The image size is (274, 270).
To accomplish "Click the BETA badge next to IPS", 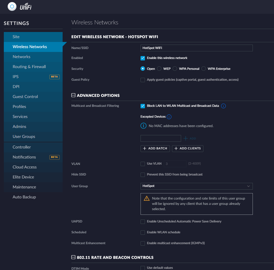I will tap(54, 77).
